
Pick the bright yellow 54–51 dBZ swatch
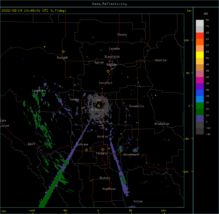pyautogui.click(x=200, y=55)
